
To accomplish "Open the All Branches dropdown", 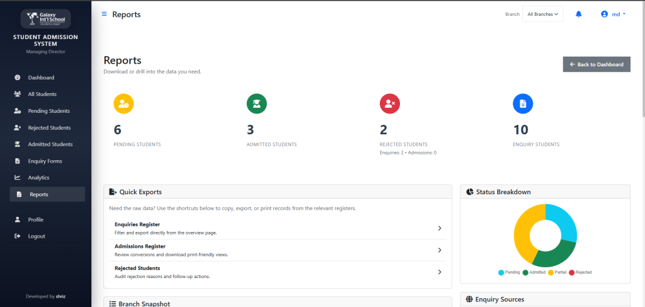I will click(x=542, y=14).
